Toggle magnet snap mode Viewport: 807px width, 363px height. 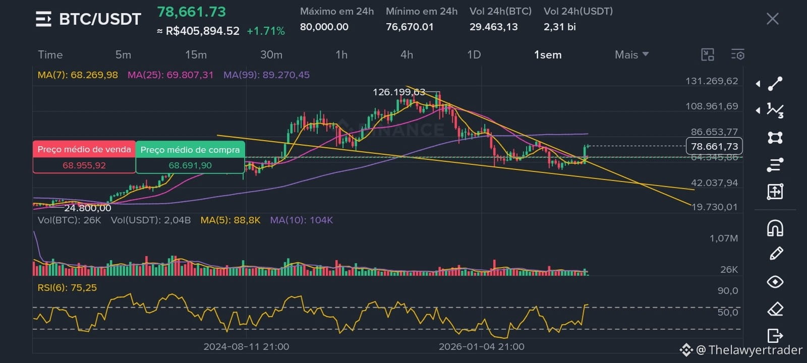pos(775,228)
